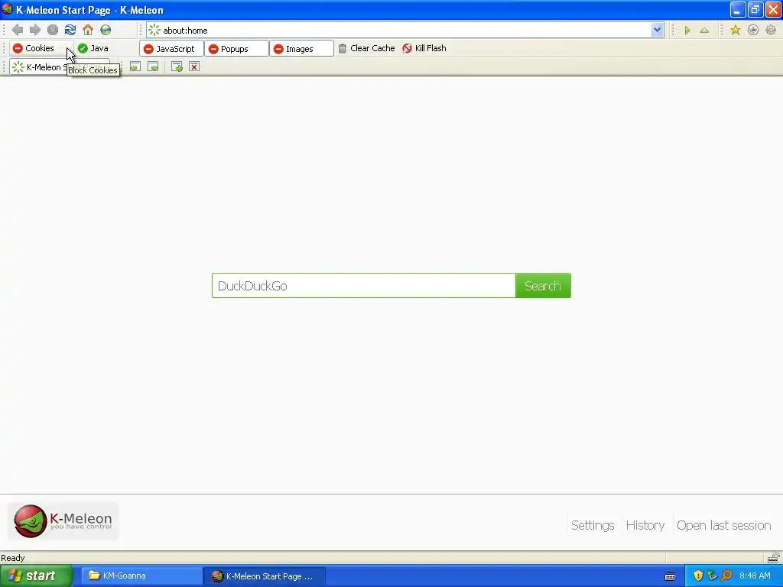Go back with the Back arrow
The image size is (783, 587).
(x=18, y=30)
